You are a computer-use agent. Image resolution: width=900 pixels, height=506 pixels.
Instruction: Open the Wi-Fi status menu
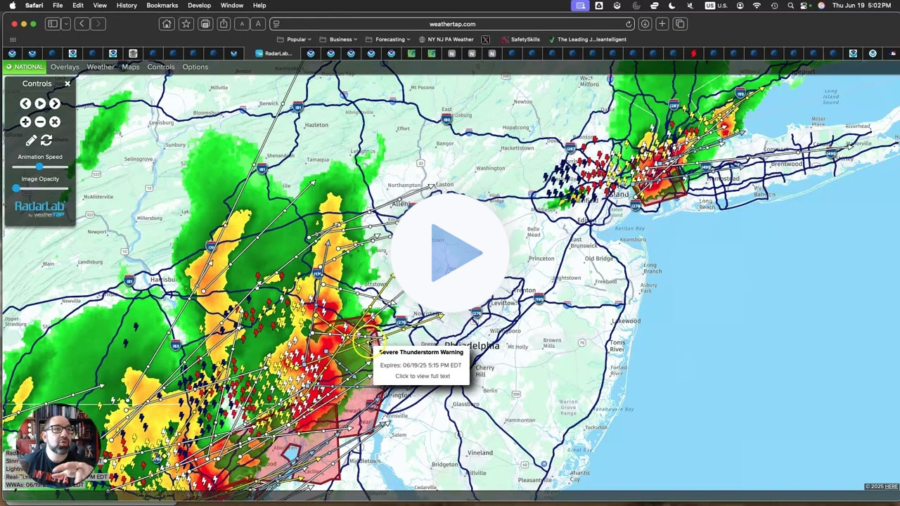click(757, 6)
